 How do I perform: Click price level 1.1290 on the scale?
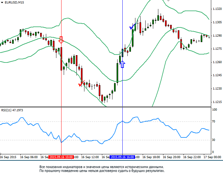[x=217, y=36]
